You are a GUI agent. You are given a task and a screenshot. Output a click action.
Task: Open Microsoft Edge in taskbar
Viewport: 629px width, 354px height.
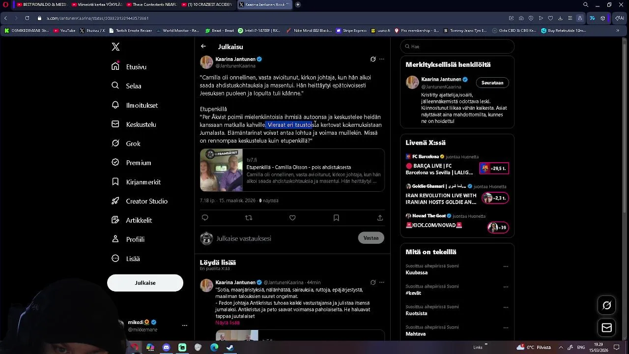214,348
